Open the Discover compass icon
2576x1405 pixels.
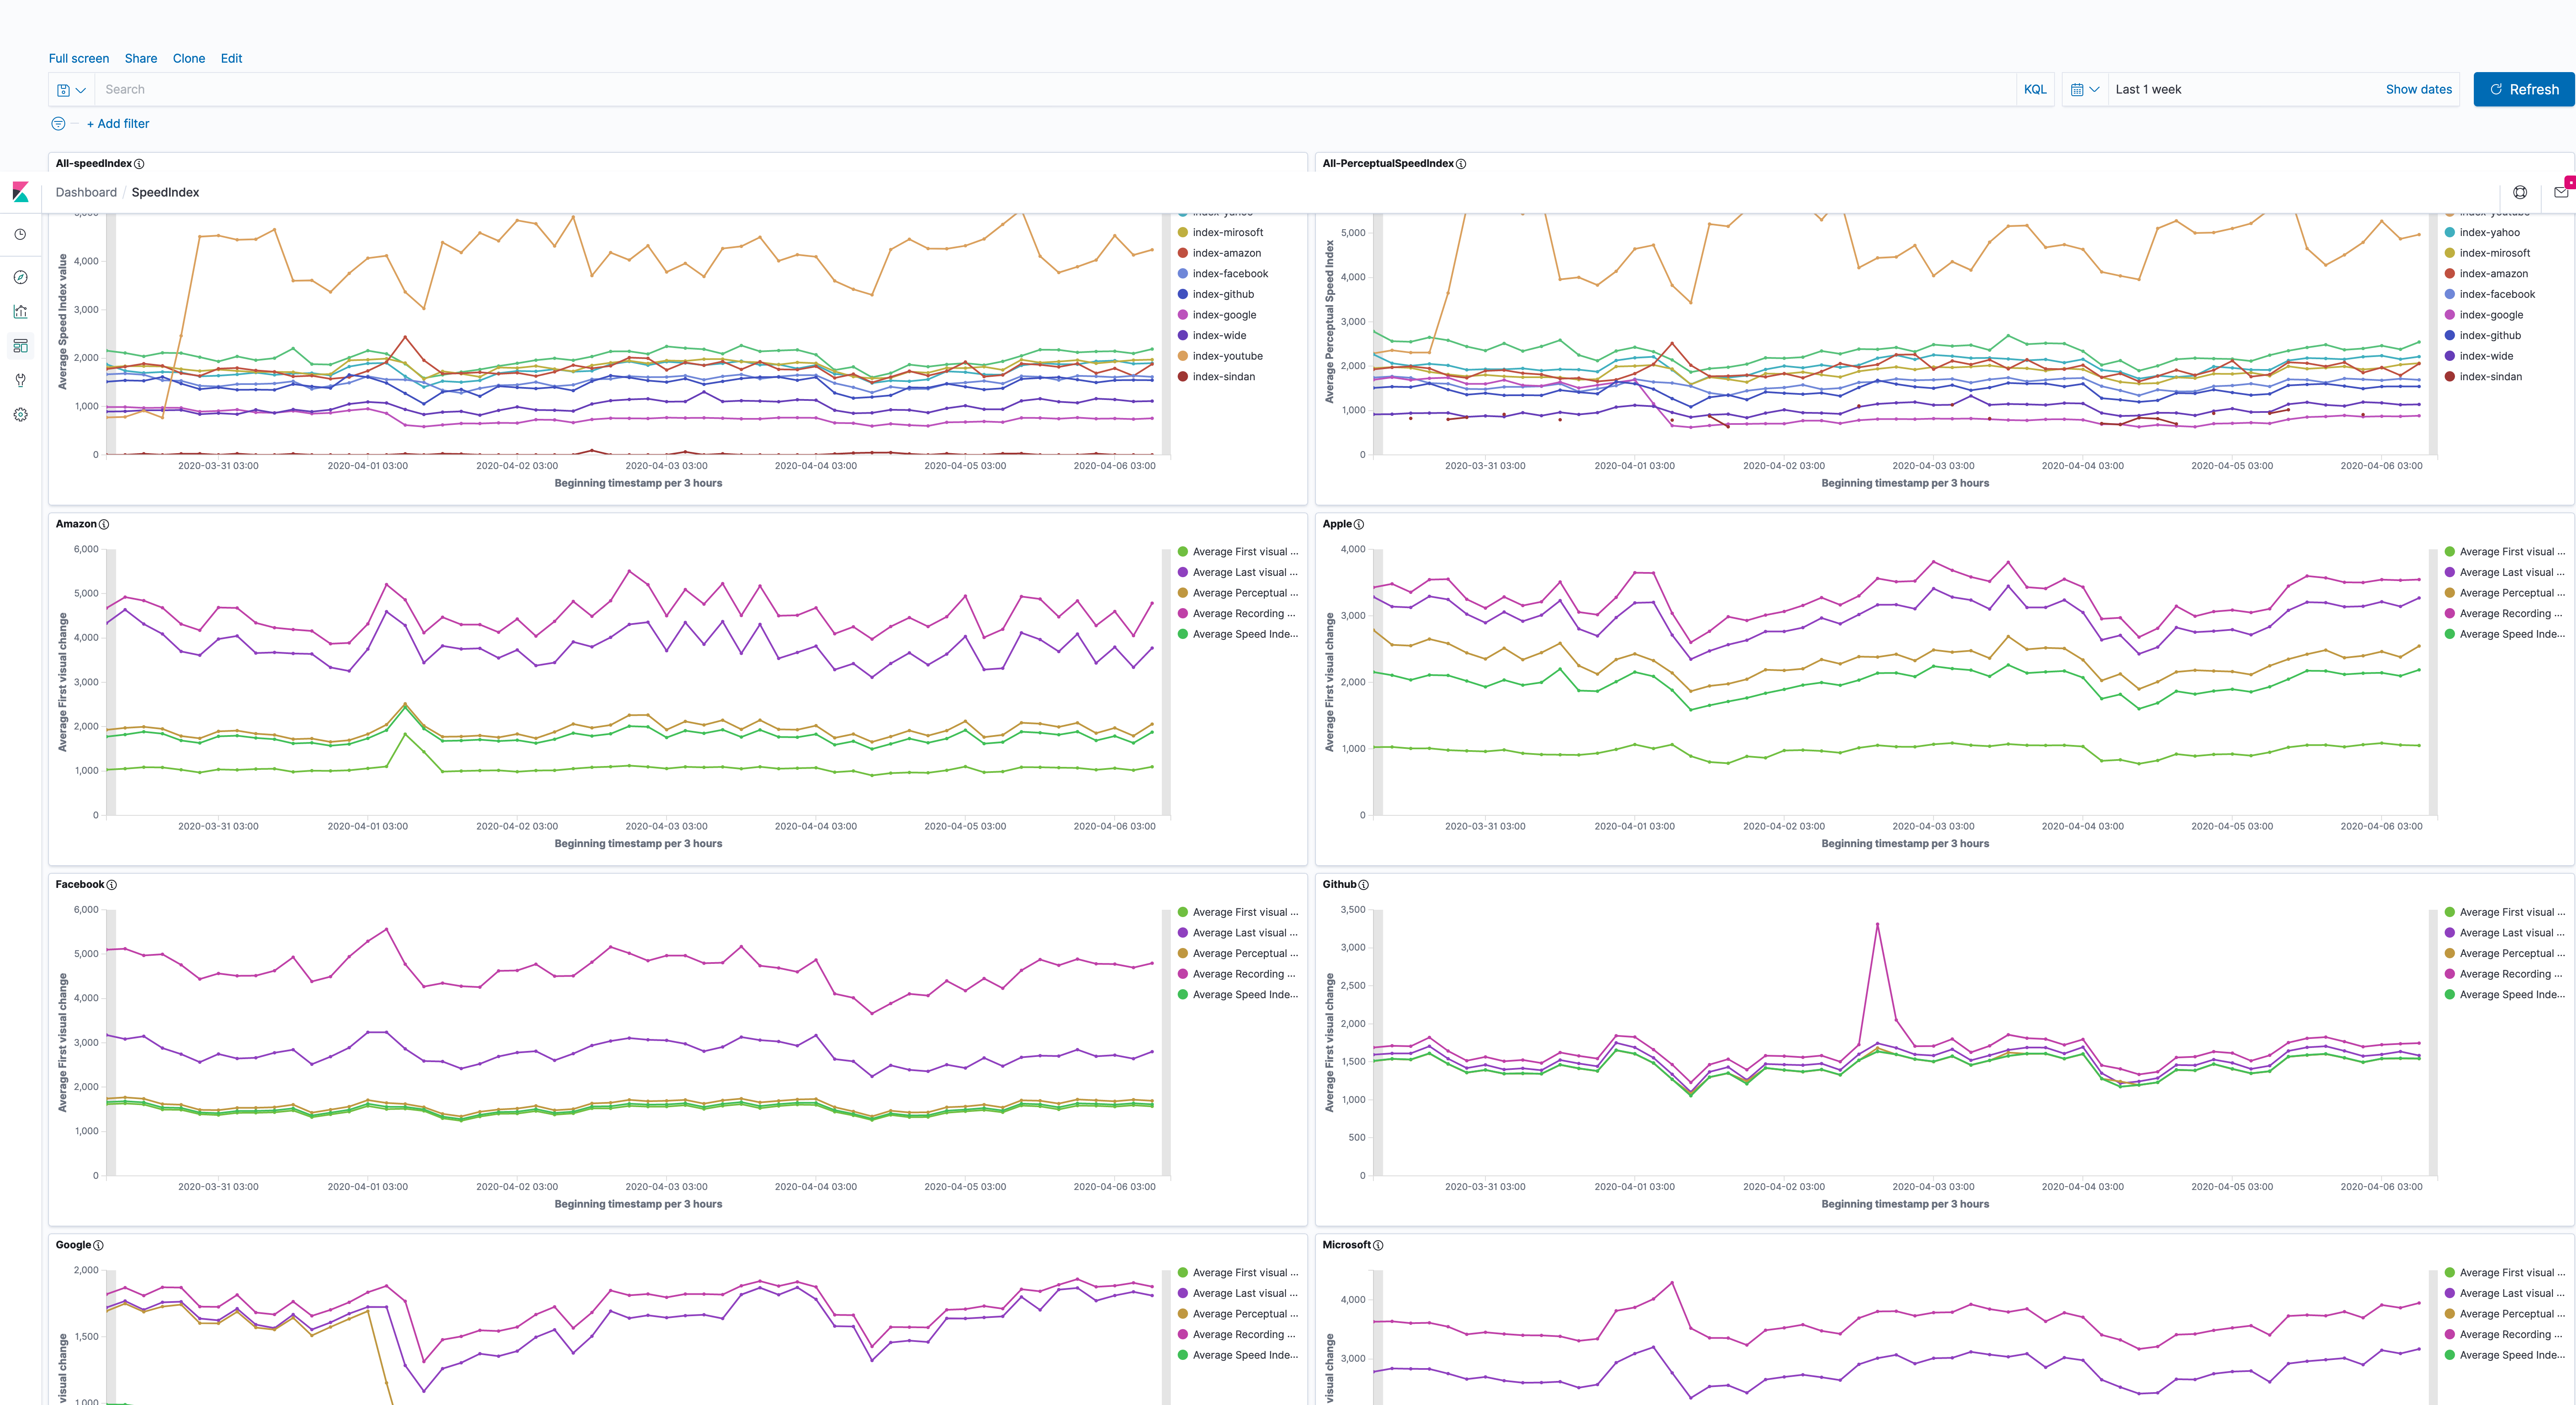pos(20,277)
